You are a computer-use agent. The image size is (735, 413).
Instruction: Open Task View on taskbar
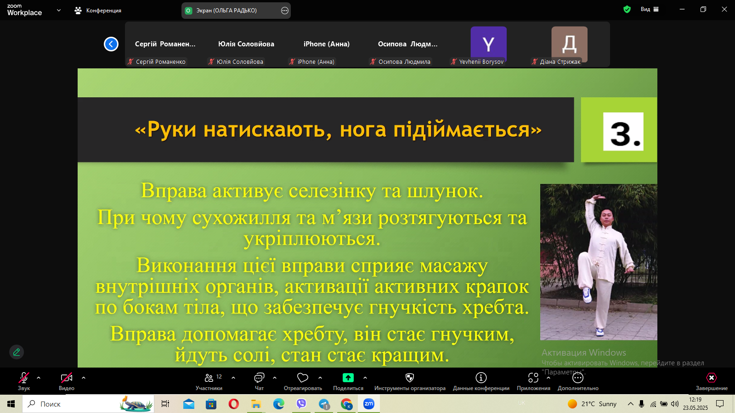coord(165,404)
